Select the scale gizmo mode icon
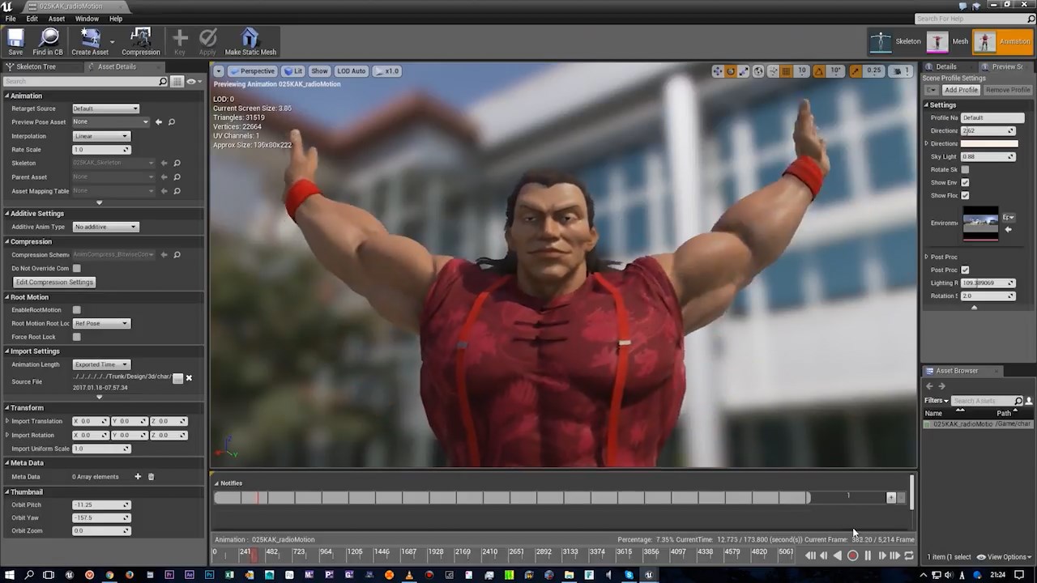The image size is (1037, 583). pos(743,71)
